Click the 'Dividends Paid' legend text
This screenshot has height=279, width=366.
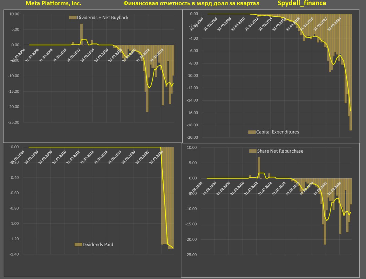(x=98, y=245)
